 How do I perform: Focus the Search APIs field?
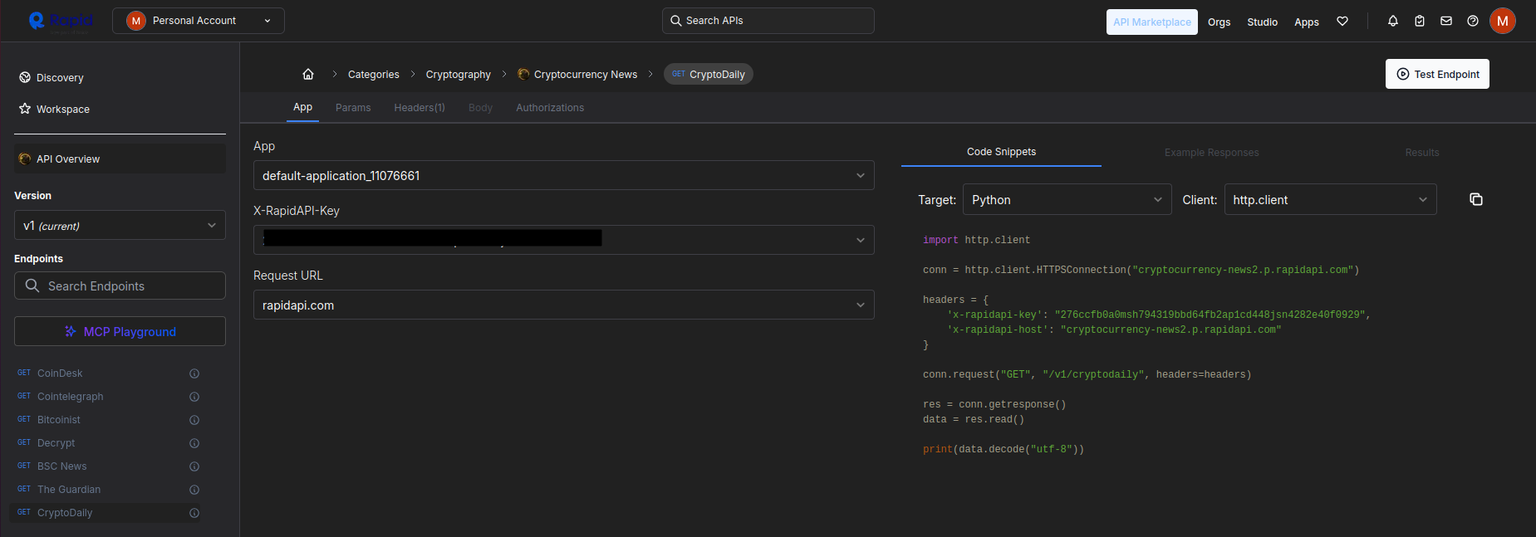click(x=768, y=21)
